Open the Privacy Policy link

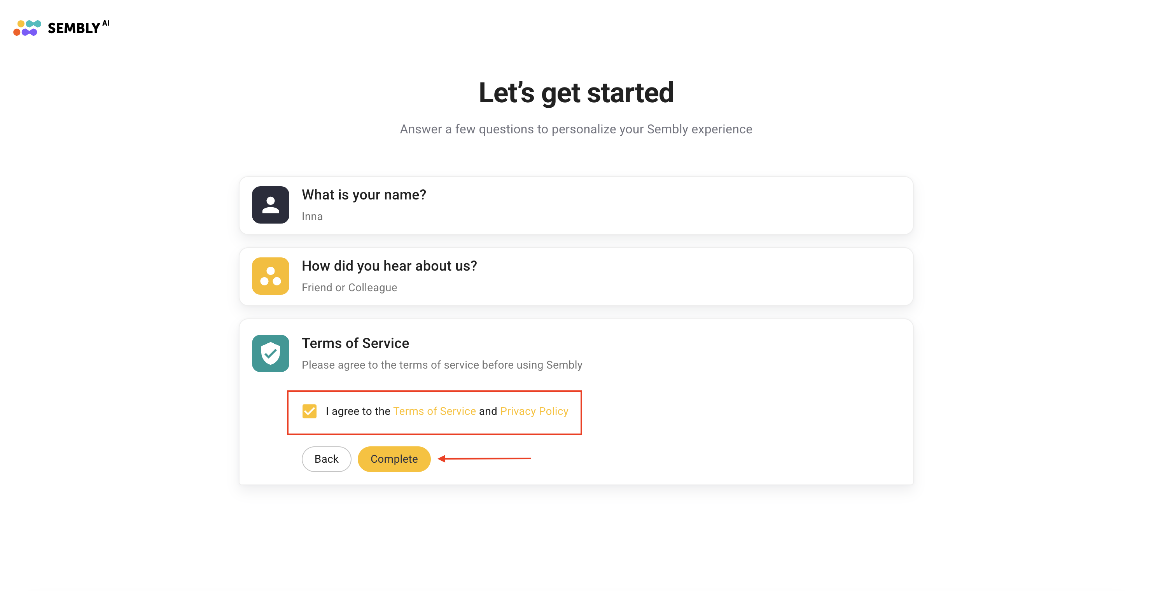534,411
